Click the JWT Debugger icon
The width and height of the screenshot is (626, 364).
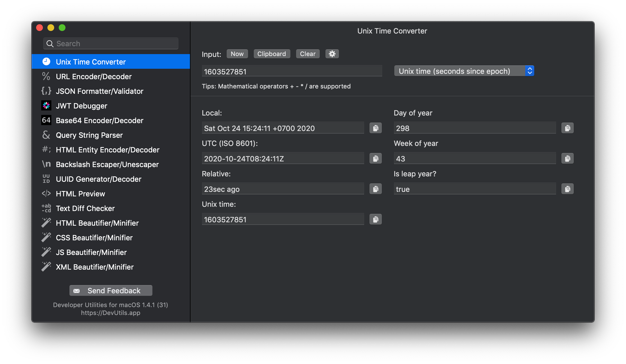point(47,106)
